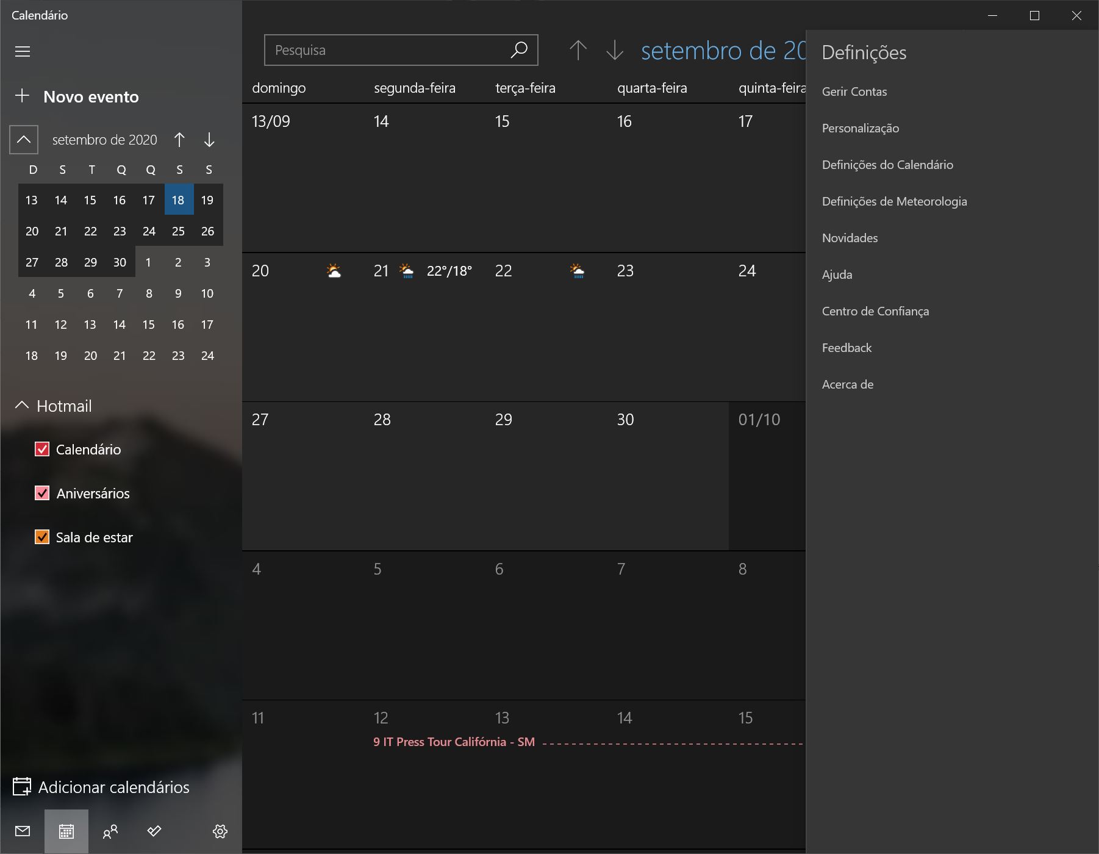This screenshot has height=854, width=1099.
Task: Open Feedback entry
Action: coord(847,348)
